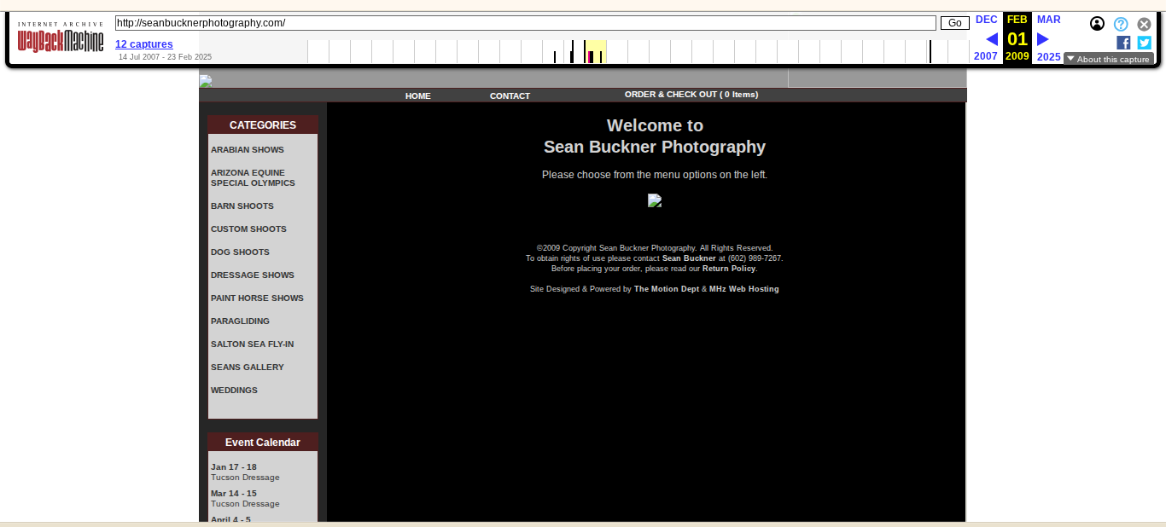Open SEANS GALLERY category
The height and width of the screenshot is (527, 1166).
pos(248,367)
